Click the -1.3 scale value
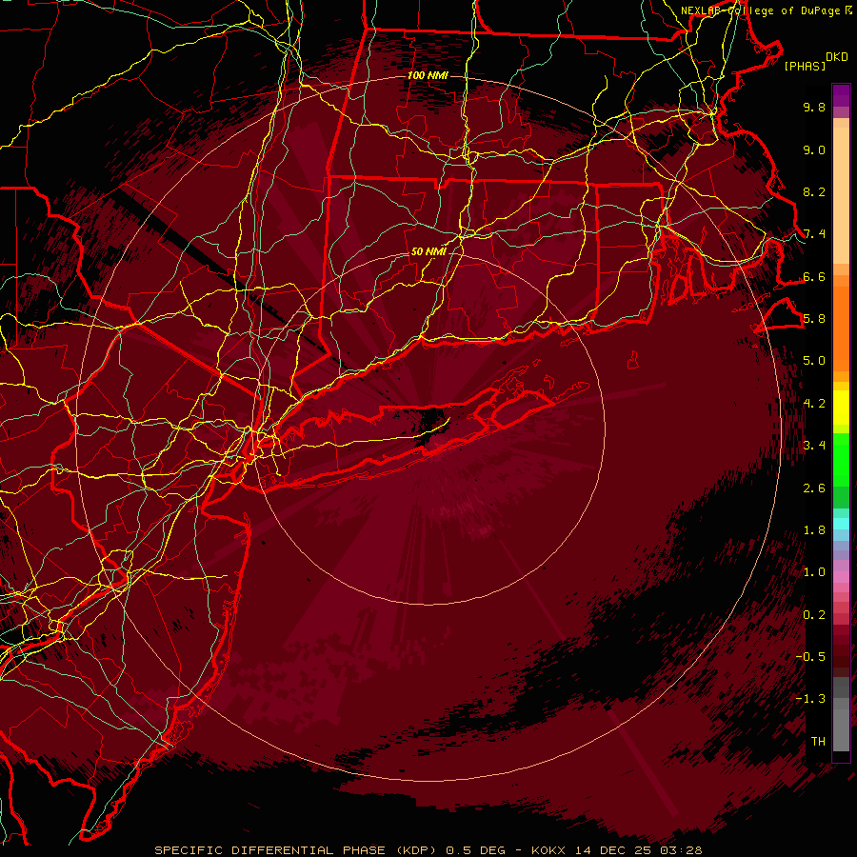Viewport: 857px width, 857px height. pyautogui.click(x=810, y=699)
